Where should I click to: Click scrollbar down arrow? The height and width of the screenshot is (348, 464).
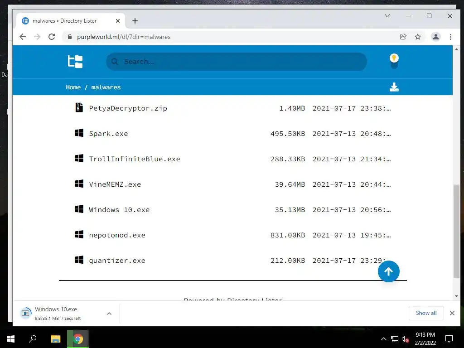(x=456, y=296)
